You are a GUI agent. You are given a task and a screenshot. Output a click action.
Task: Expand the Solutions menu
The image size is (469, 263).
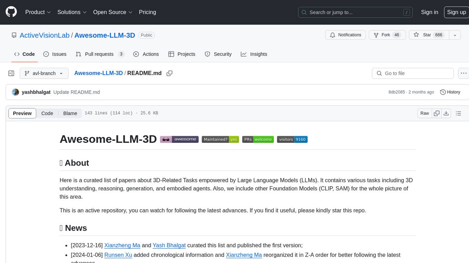[x=72, y=12]
